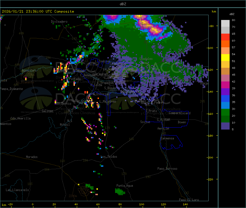The image size is (246, 208).
Task: Click the 60 tick on the bottom km axis
Action: pos(98,204)
